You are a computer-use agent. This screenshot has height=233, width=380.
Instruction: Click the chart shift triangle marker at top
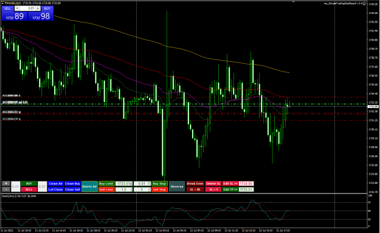click(294, 2)
